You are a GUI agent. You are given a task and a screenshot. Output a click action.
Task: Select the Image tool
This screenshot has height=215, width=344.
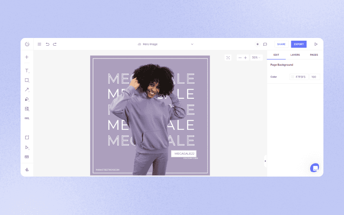pos(27,109)
